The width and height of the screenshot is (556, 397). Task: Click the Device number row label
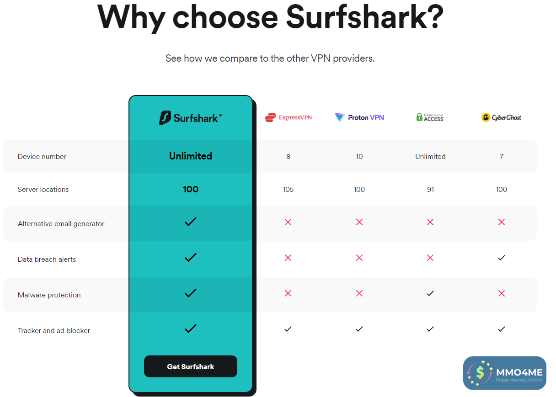pos(42,157)
